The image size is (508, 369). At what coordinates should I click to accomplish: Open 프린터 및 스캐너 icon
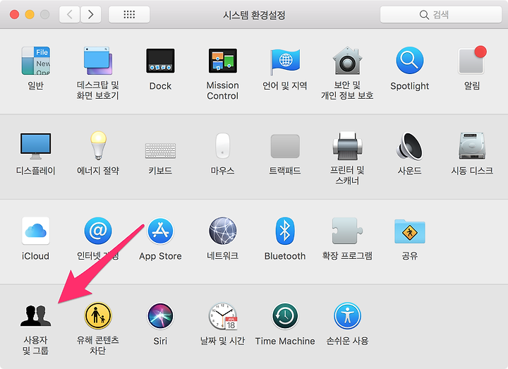(347, 146)
